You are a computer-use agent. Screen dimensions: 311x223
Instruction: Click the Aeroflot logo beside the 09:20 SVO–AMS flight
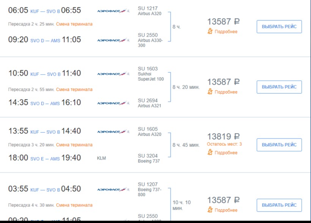(113, 40)
